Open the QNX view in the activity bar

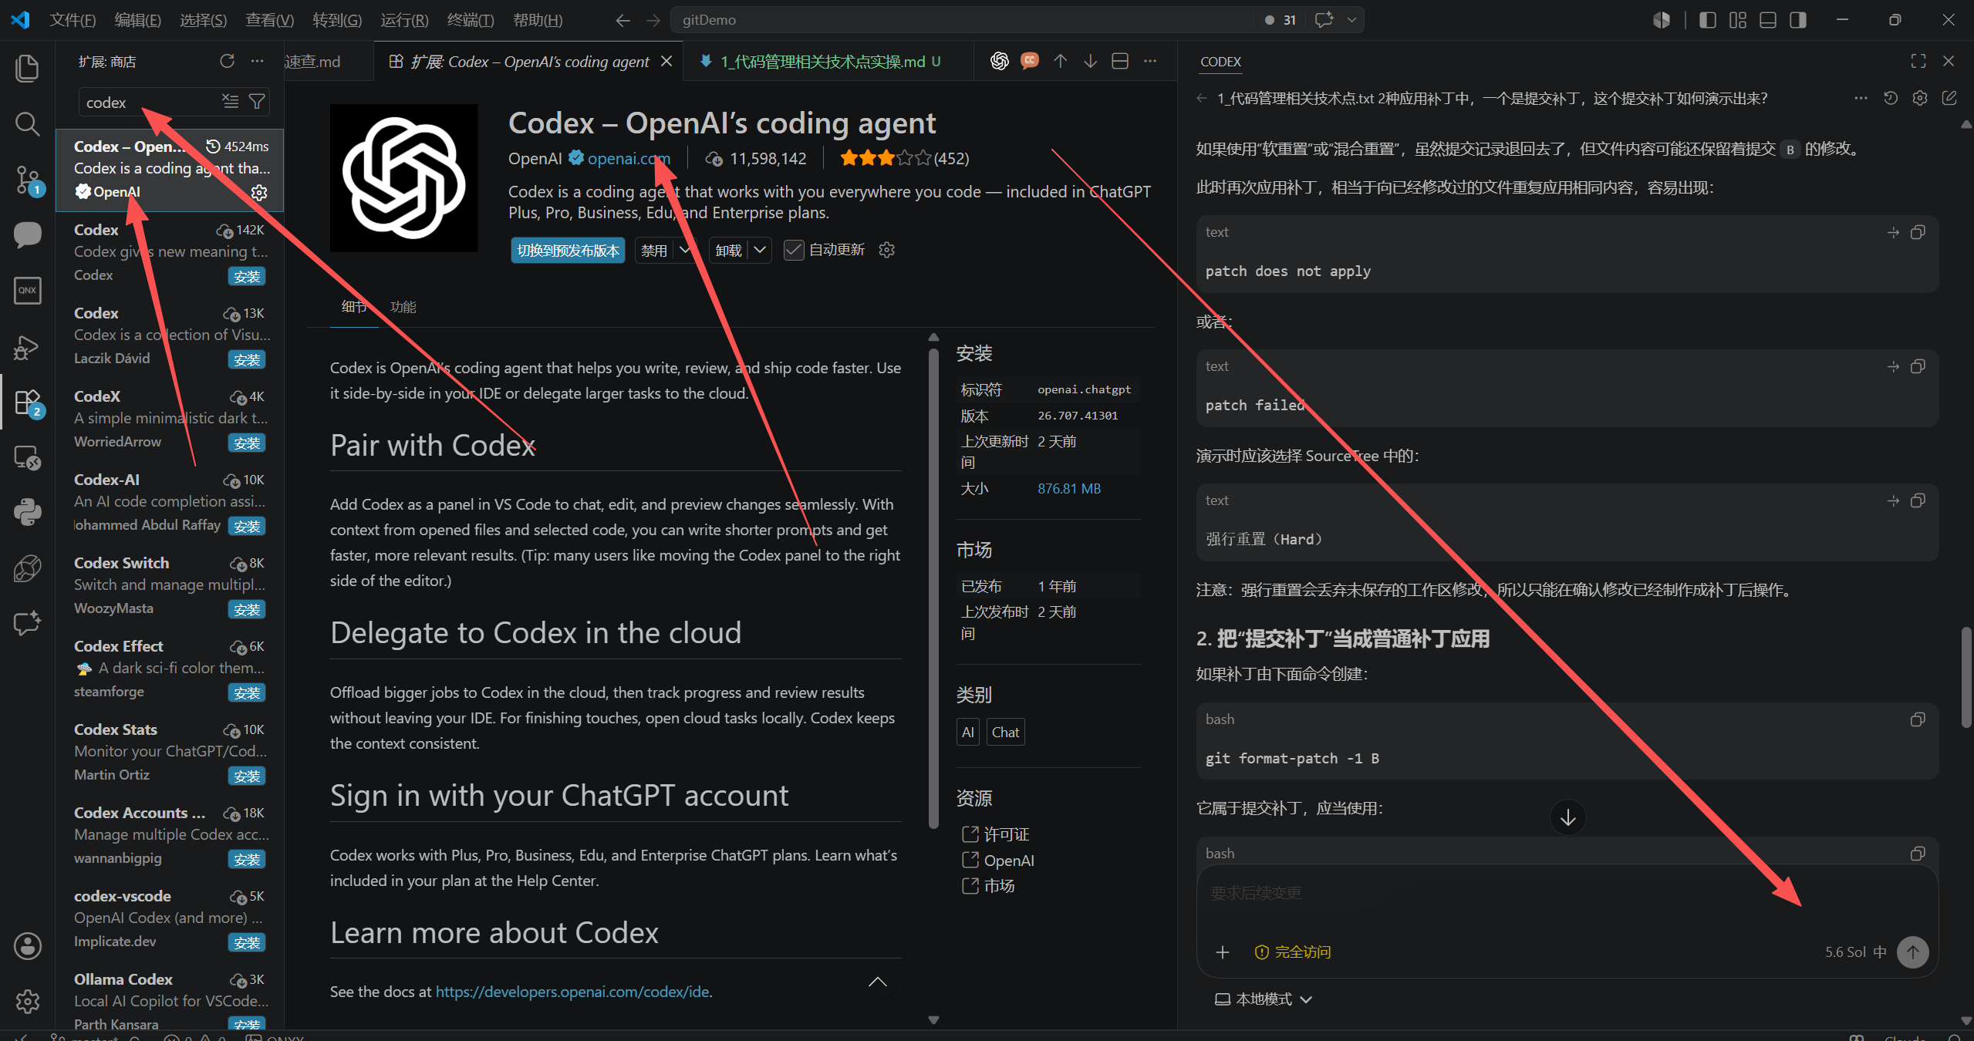tap(27, 290)
